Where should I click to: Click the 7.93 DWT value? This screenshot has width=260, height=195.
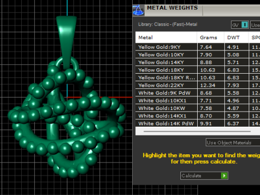(x=233, y=85)
